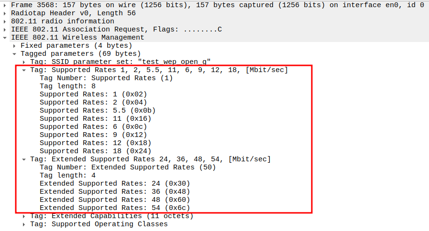Screen dimensions: 429x231
Task: Expand the 802.11 radio information section
Action: (x=5, y=21)
